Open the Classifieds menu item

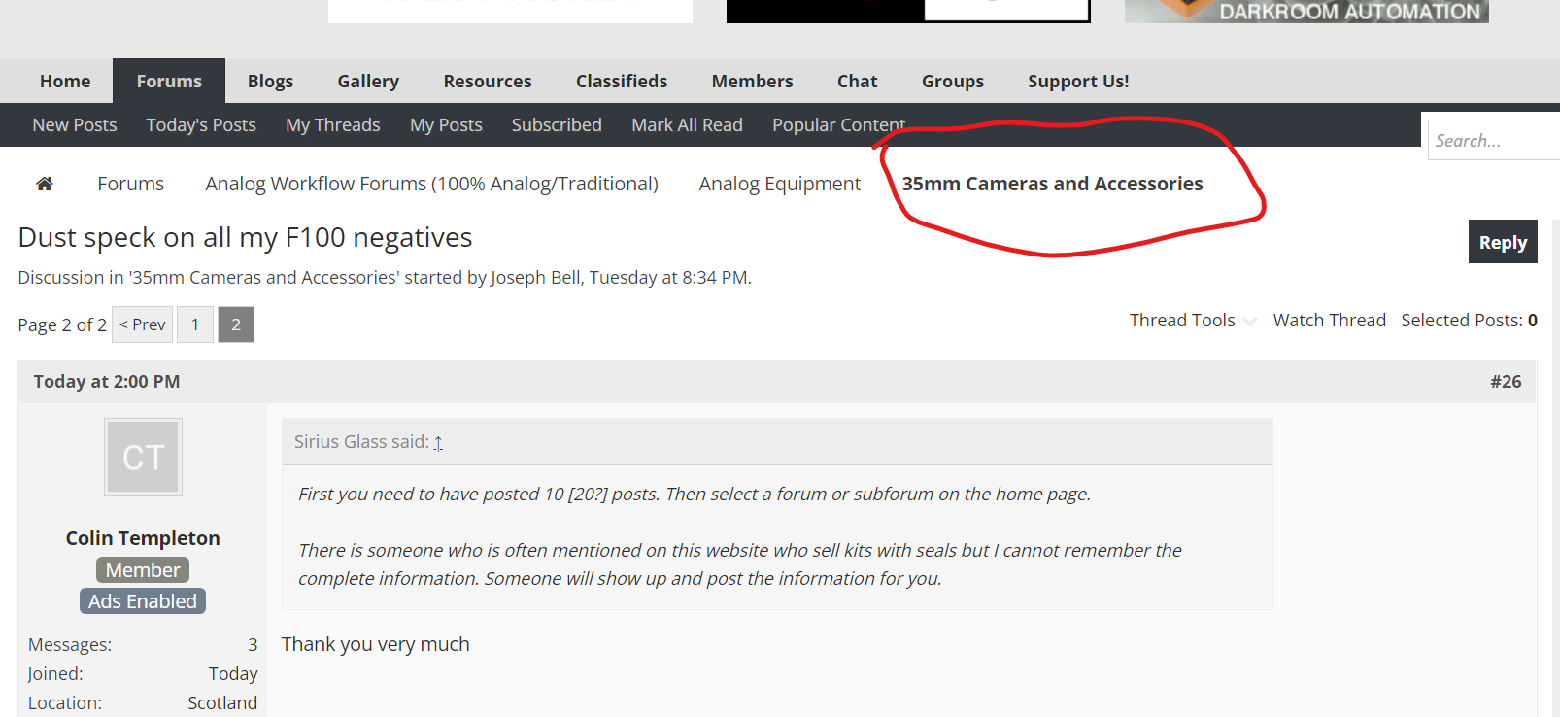tap(622, 82)
